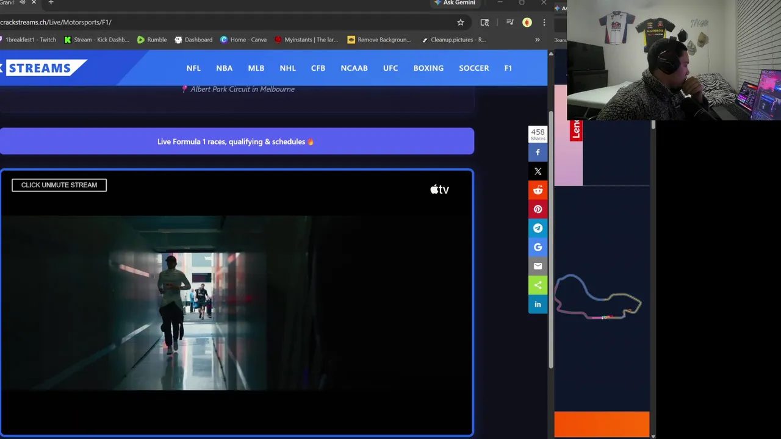Click the orange bar in the right window
Screen dimensions: 781x439
pyautogui.click(x=602, y=424)
